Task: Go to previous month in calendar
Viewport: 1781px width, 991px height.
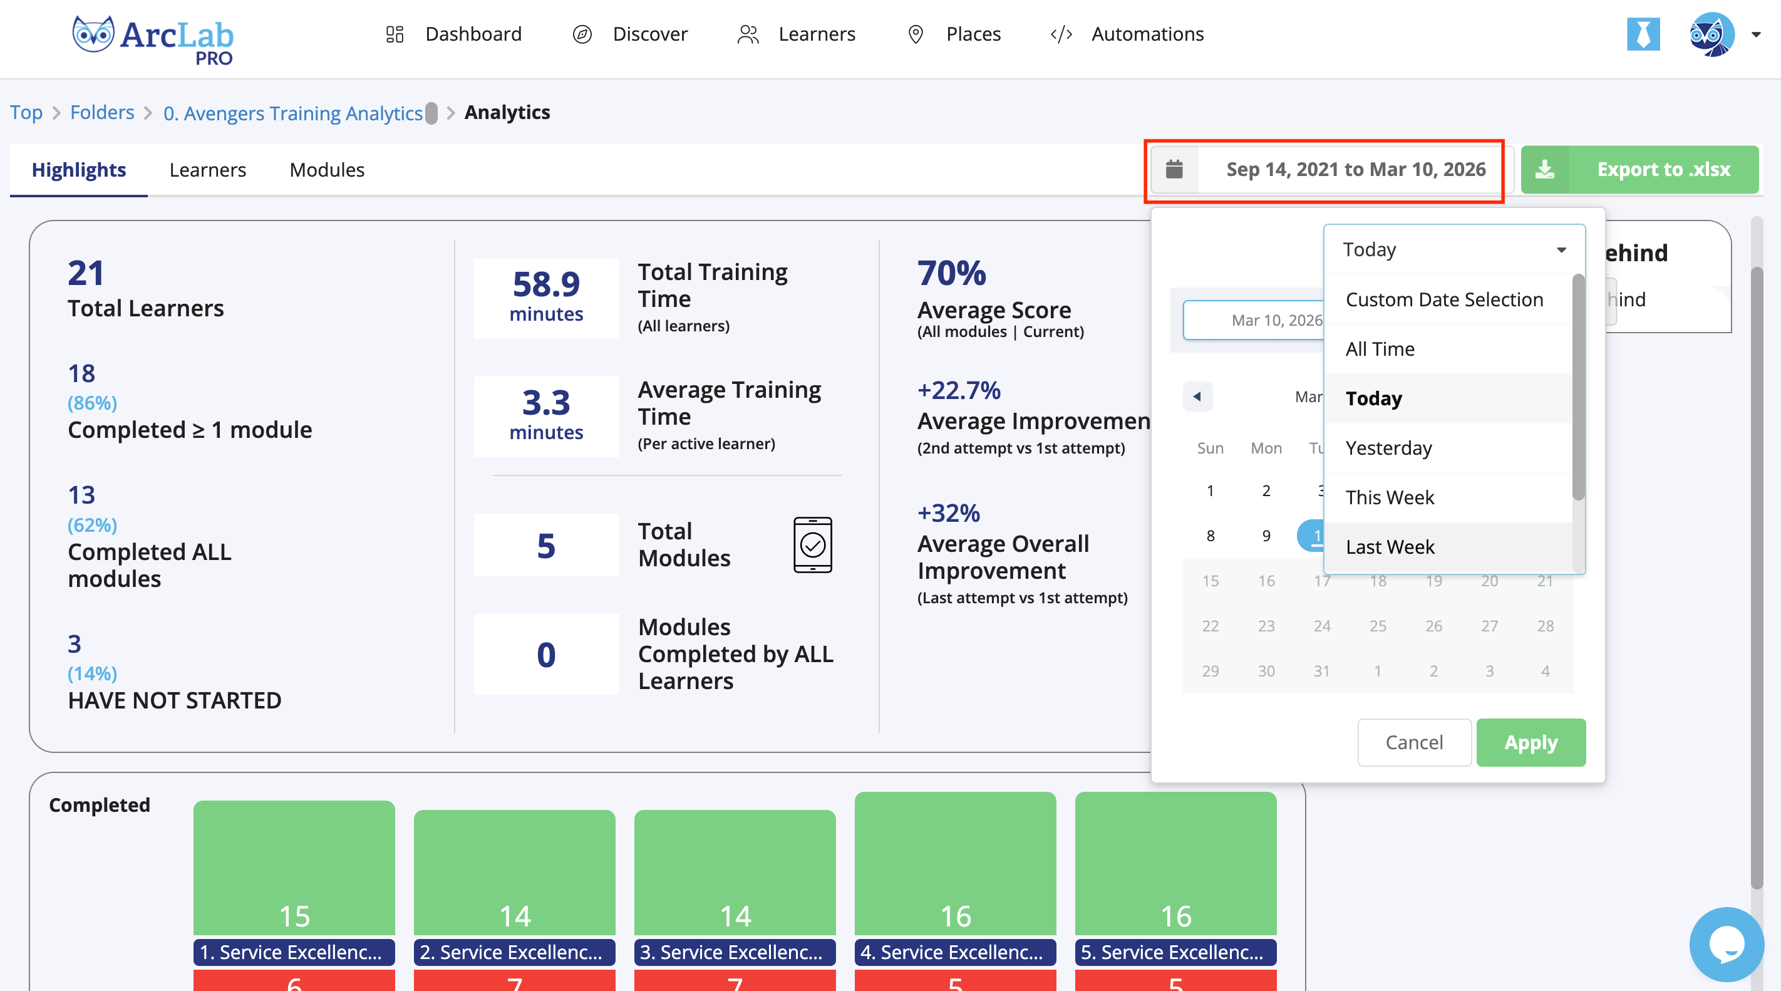Action: (1197, 397)
